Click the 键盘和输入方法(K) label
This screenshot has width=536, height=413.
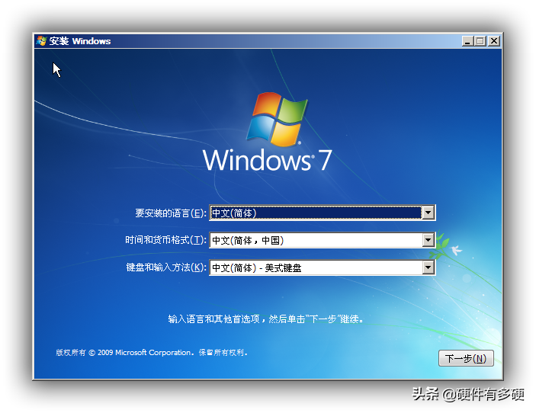166,267
